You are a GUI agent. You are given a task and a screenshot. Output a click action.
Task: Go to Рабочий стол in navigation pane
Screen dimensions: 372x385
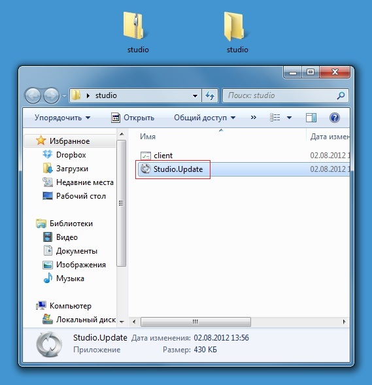point(74,196)
